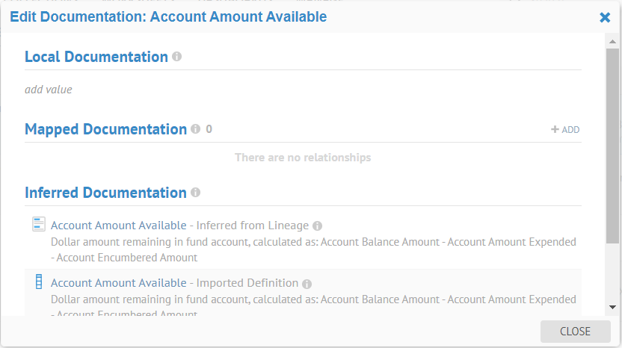This screenshot has height=348, width=622.
Task: Open the Account Amount Available imported definition link
Action: (x=118, y=283)
